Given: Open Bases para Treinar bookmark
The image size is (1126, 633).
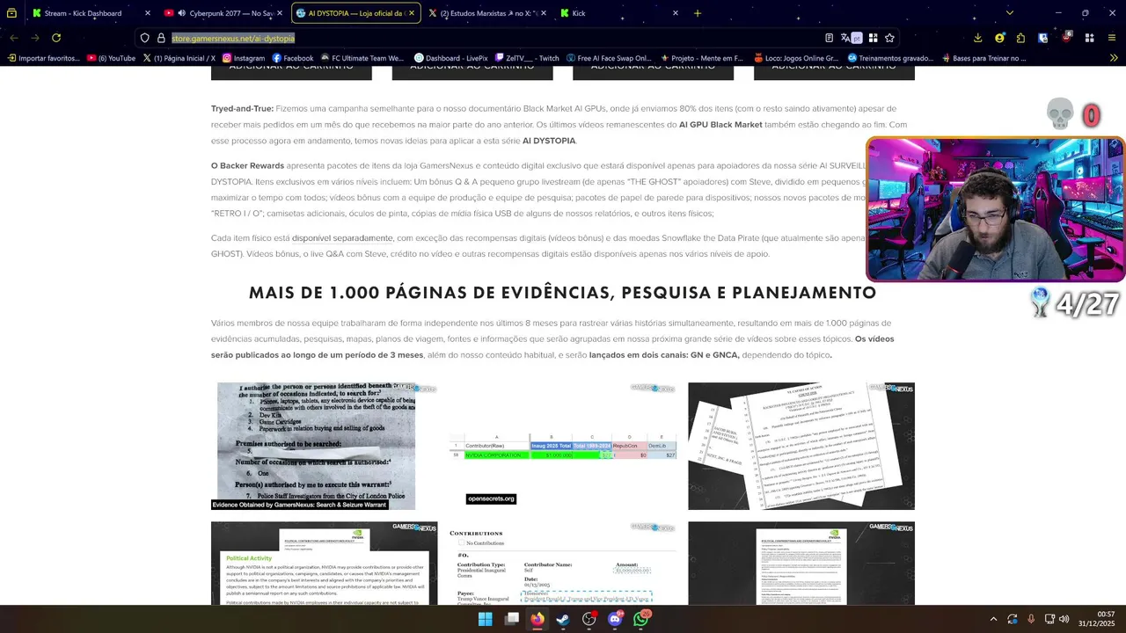Looking at the screenshot, I should (983, 58).
